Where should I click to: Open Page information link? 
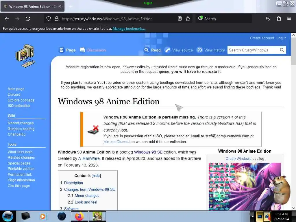click(21, 180)
